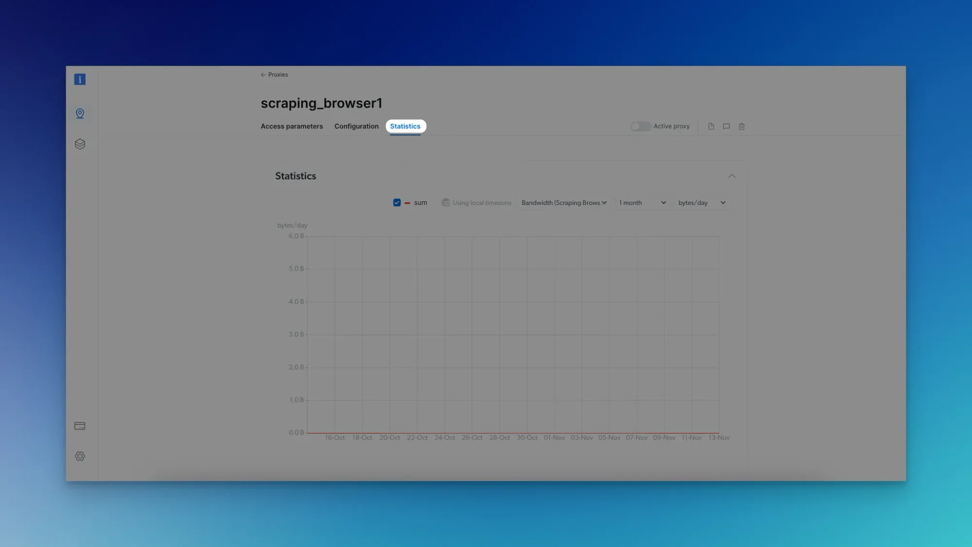
Task: Toggle the local timezone display option
Action: point(475,202)
